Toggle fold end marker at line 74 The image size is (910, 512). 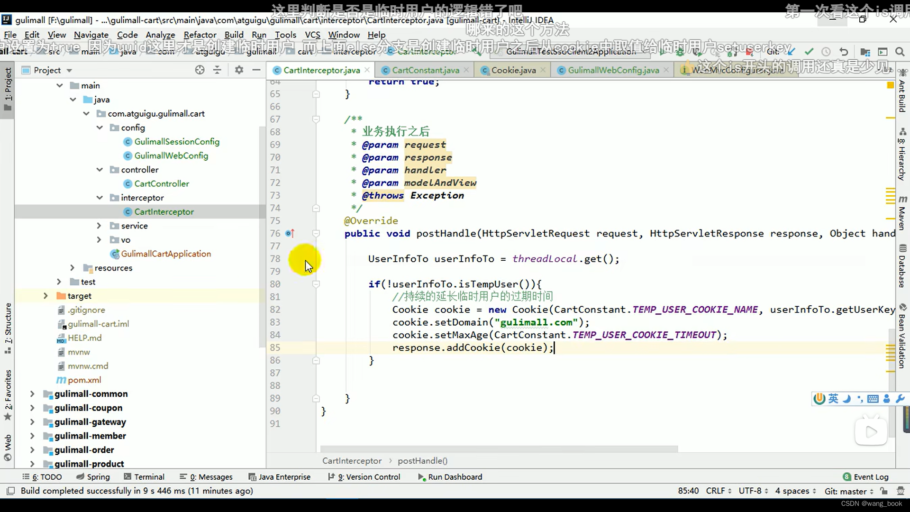316,208
